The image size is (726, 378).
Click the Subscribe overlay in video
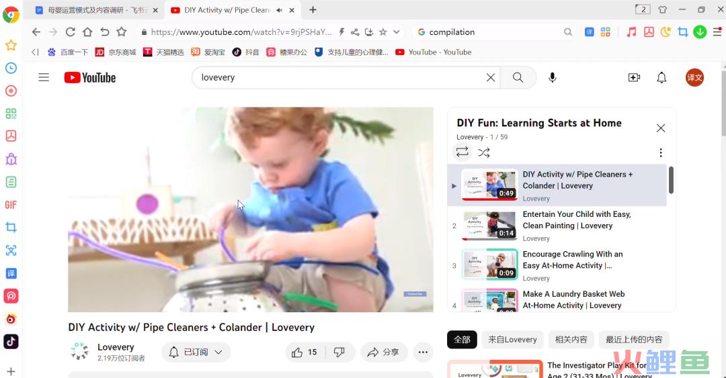[415, 294]
